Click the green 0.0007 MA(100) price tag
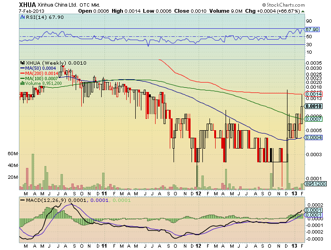The height and width of the screenshot is (250, 331). click(314, 119)
